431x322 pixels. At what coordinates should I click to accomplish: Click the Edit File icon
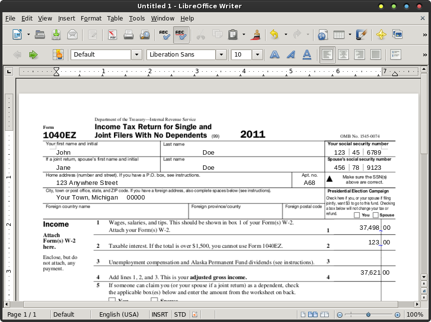point(92,35)
